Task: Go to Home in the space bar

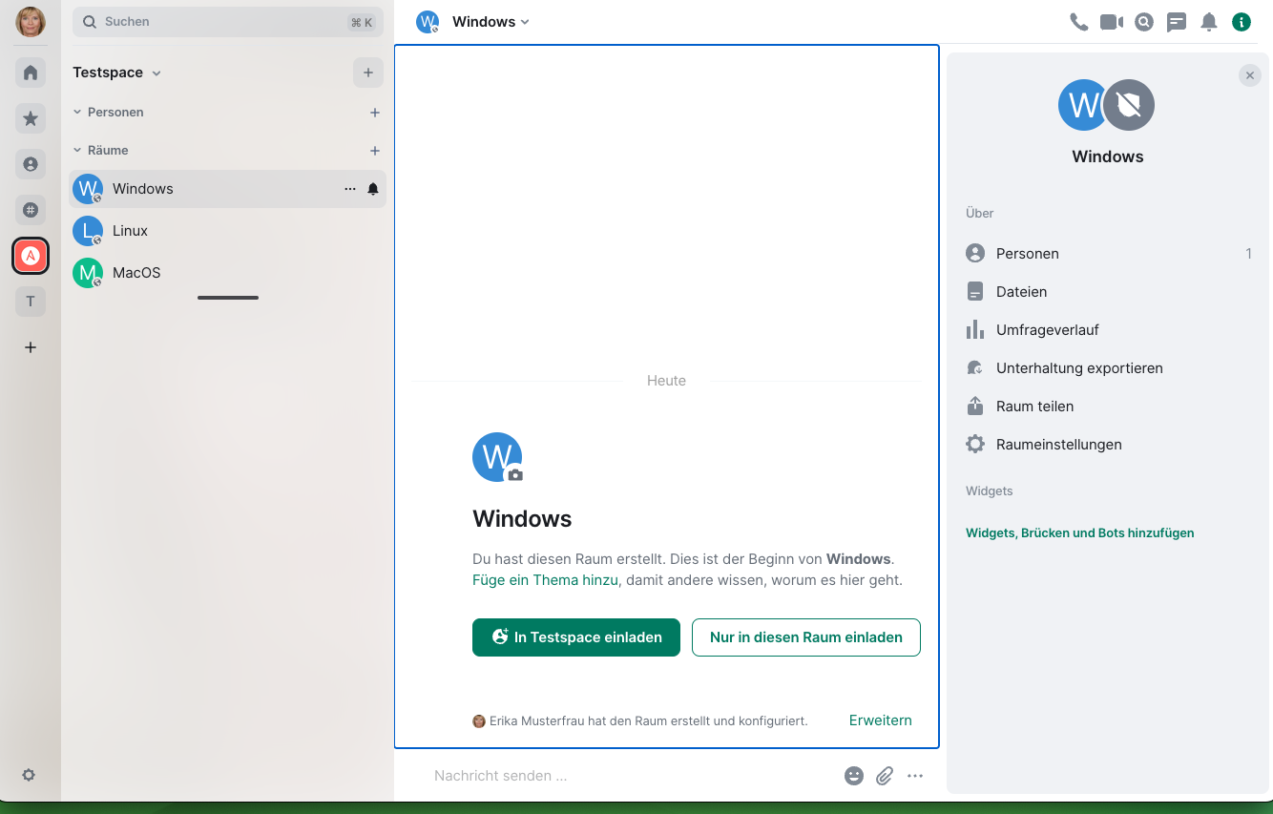Action: pyautogui.click(x=31, y=73)
